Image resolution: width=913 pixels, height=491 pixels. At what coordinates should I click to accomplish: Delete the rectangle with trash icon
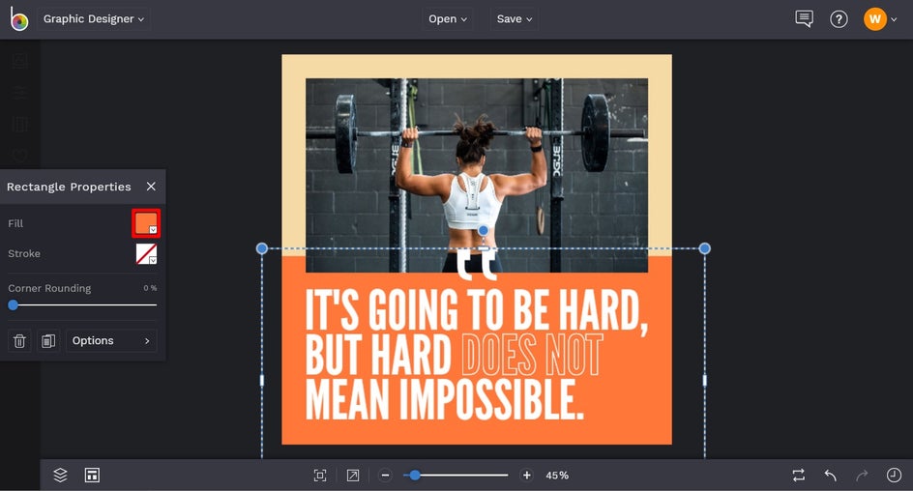click(x=19, y=341)
